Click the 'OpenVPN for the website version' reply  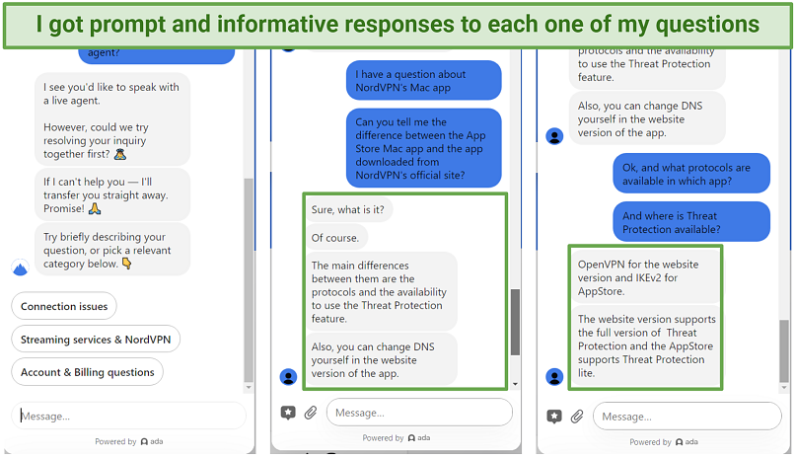[646, 277]
